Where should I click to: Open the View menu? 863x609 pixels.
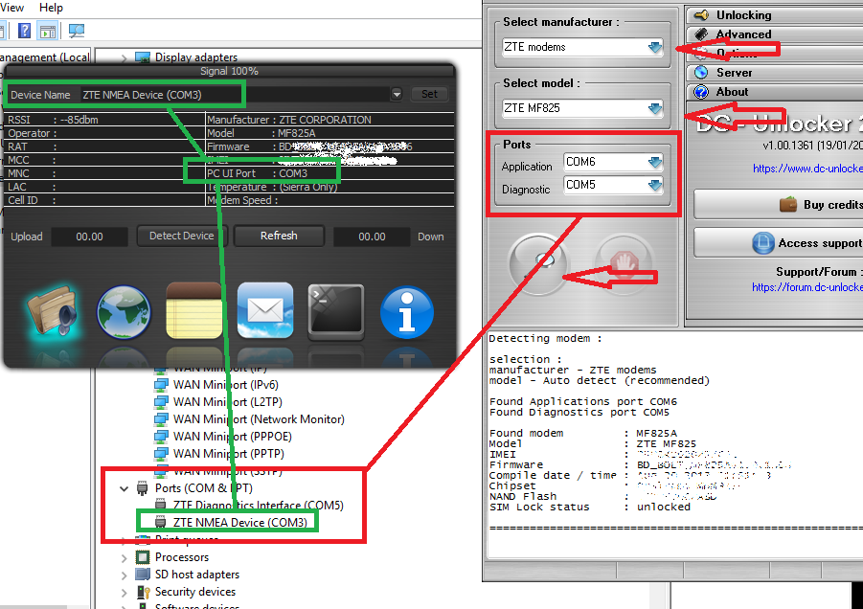click(x=11, y=8)
